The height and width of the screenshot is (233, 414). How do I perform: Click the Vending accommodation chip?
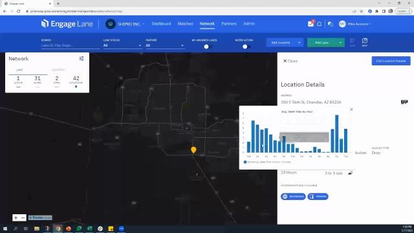pos(318,197)
